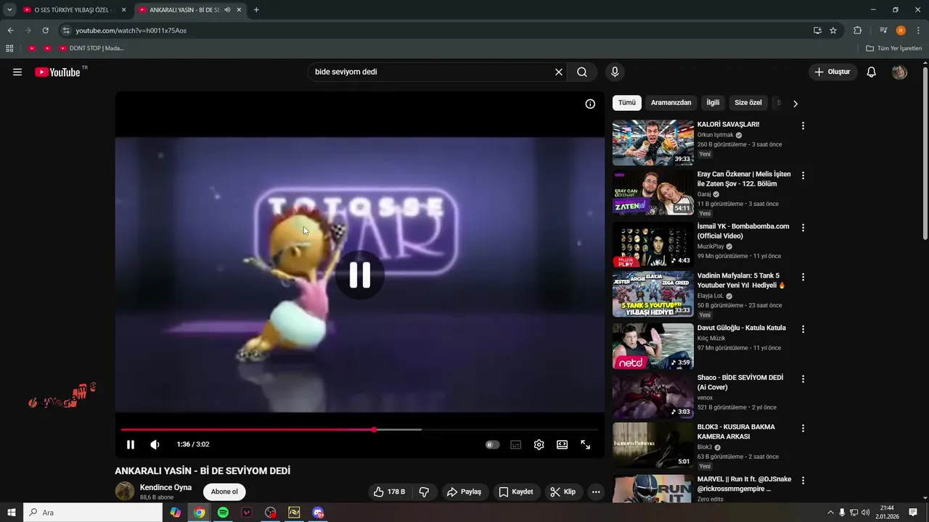Click Create (Oluştur) button
Image resolution: width=929 pixels, height=522 pixels.
(832, 72)
